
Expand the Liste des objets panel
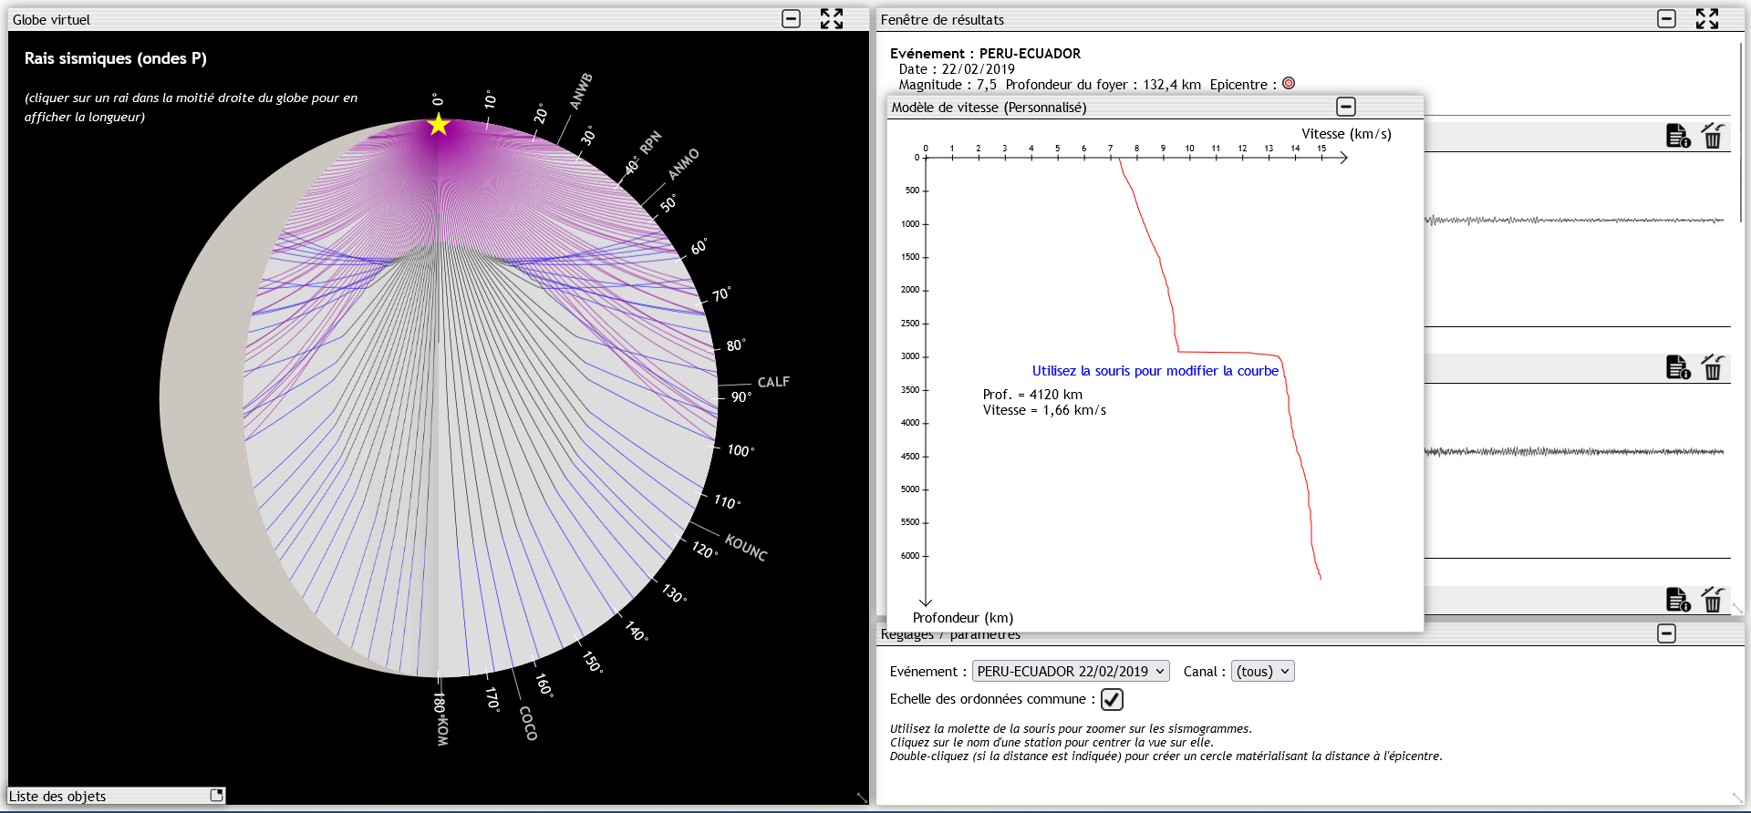point(216,796)
